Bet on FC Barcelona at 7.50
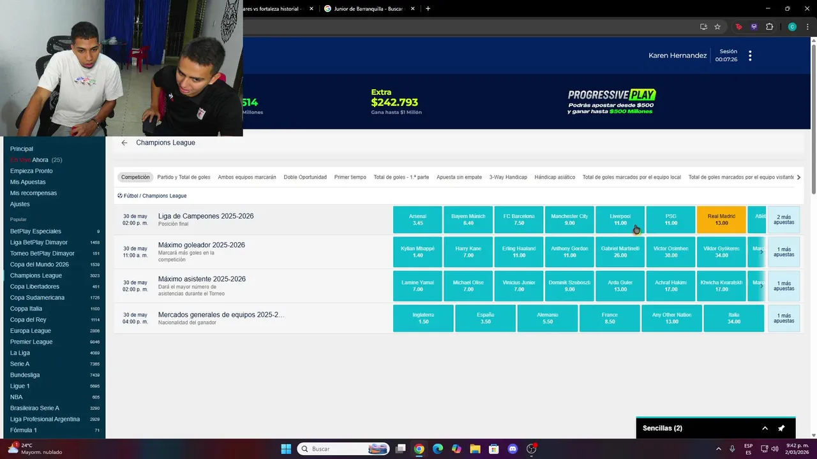Screen dimensions: 817x459 tap(519, 220)
